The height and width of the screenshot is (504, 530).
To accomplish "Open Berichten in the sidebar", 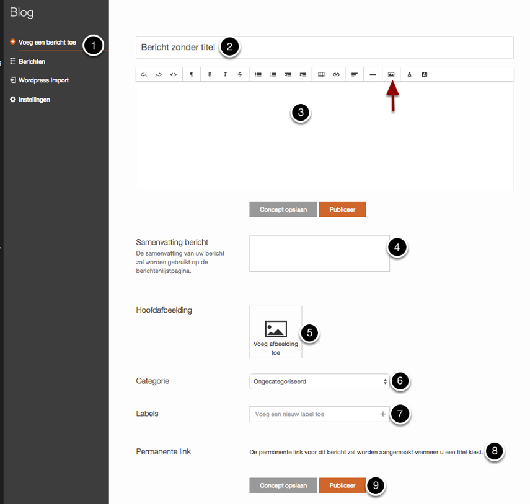I will 32,61.
